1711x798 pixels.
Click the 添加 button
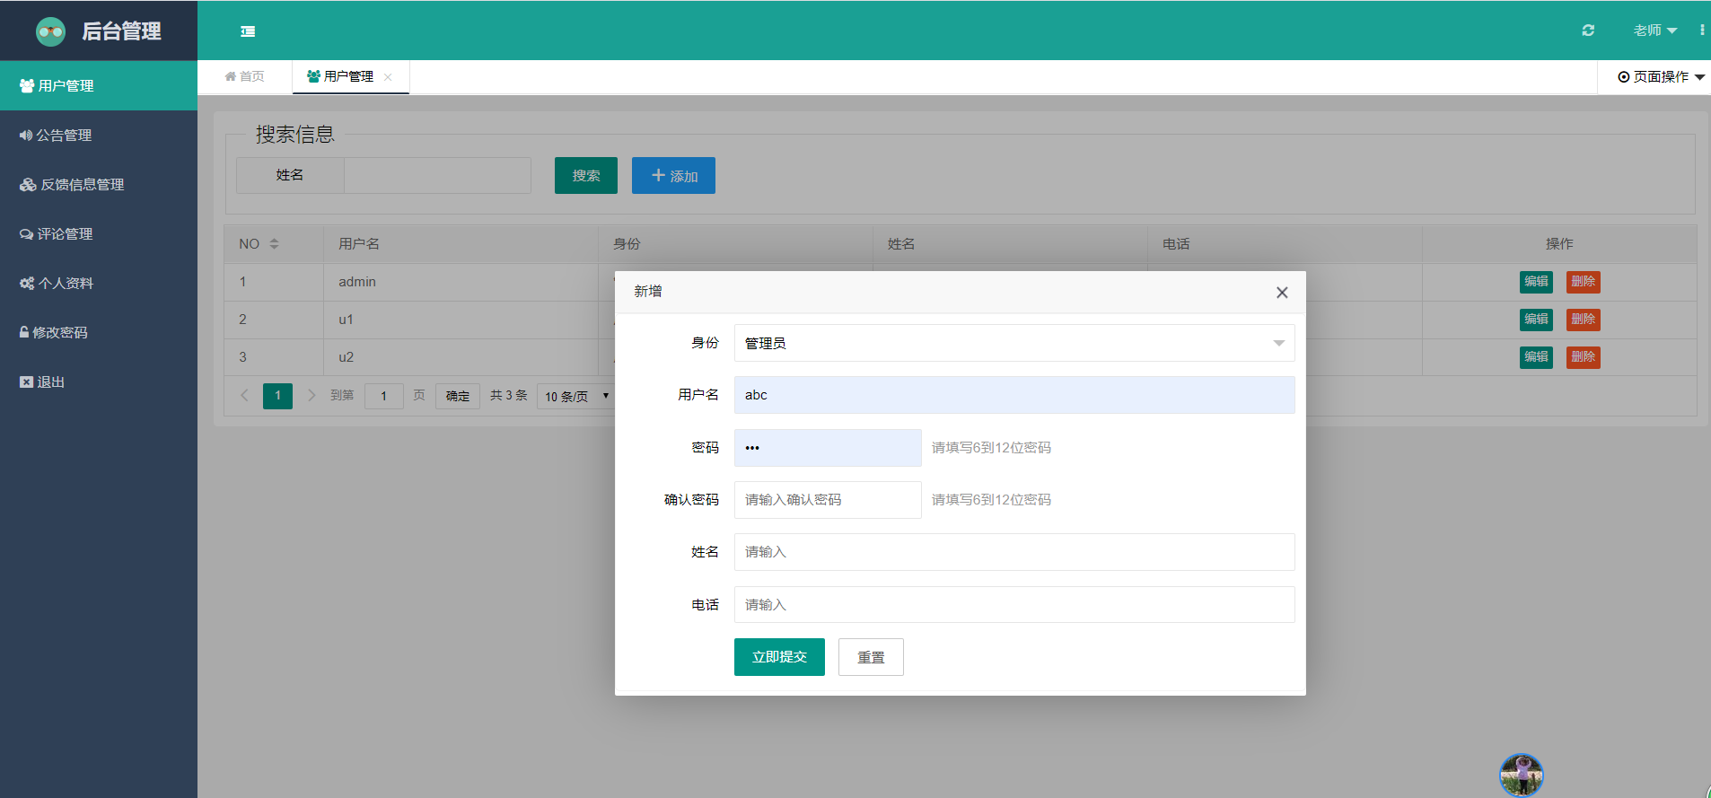(x=673, y=175)
